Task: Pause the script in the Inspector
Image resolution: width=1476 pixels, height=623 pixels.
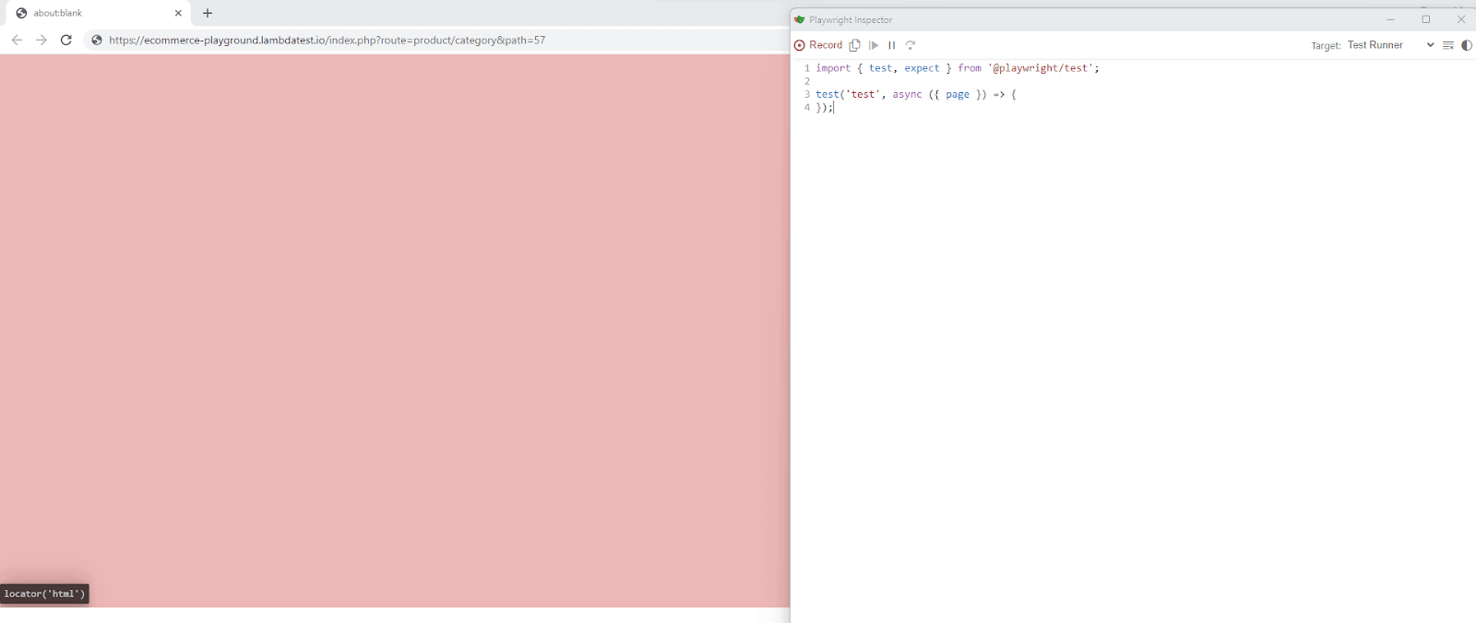Action: (891, 45)
